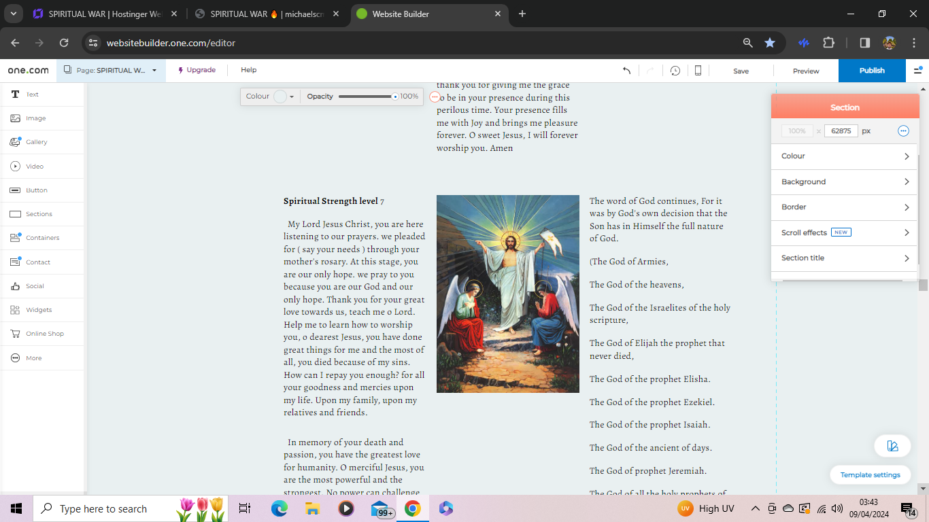Show hidden system tray icons

pyautogui.click(x=755, y=508)
